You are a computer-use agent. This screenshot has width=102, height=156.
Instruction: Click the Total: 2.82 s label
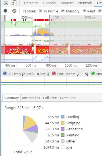point(23,152)
